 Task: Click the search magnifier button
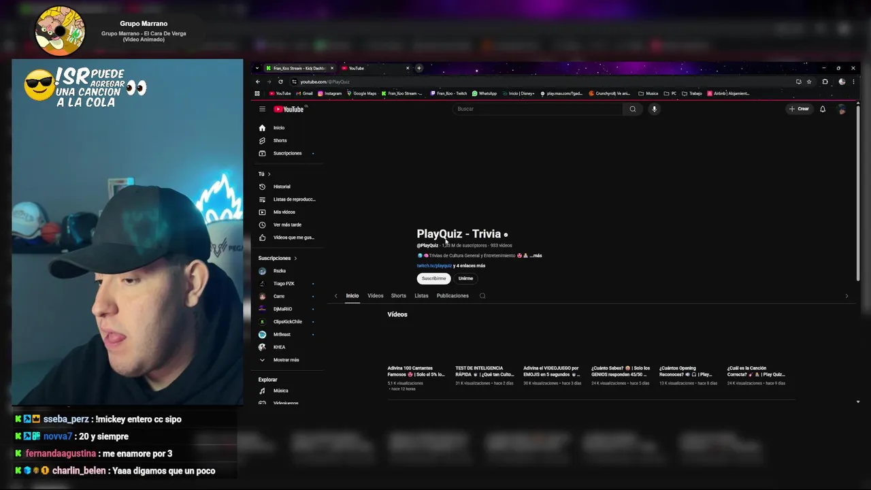[x=633, y=109]
